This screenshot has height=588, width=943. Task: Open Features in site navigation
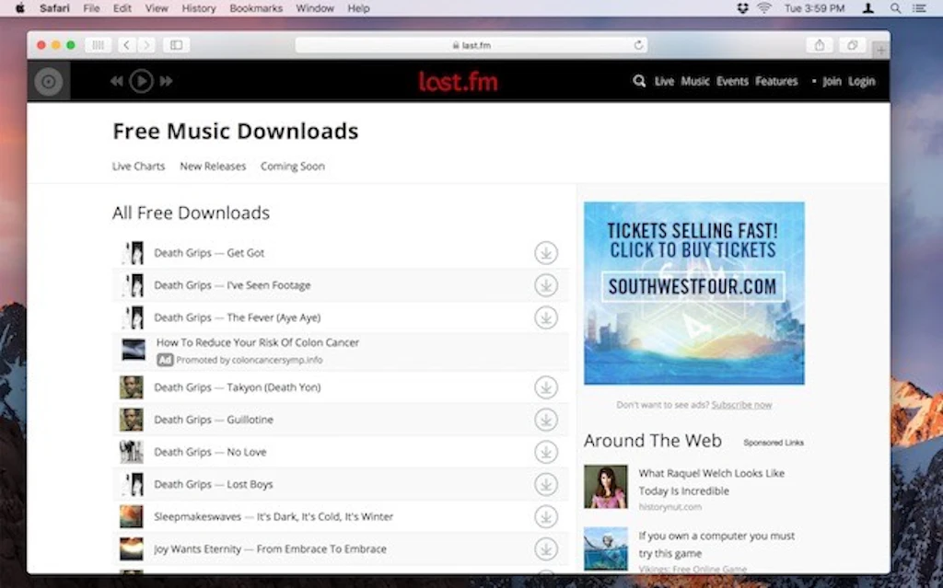(776, 81)
